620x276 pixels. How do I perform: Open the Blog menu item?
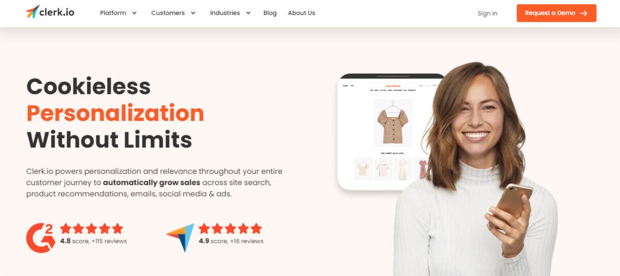[x=270, y=13]
